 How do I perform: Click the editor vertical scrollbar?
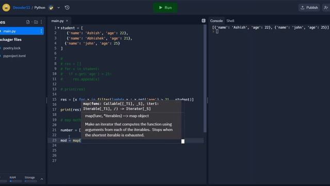[205, 79]
